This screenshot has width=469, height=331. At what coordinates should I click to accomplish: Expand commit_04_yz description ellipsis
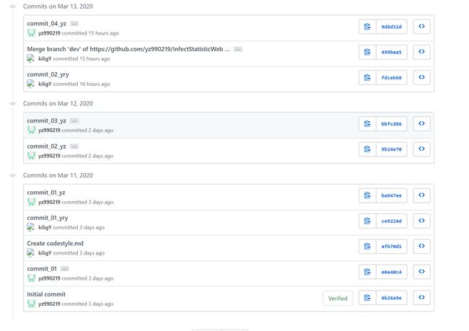(74, 24)
